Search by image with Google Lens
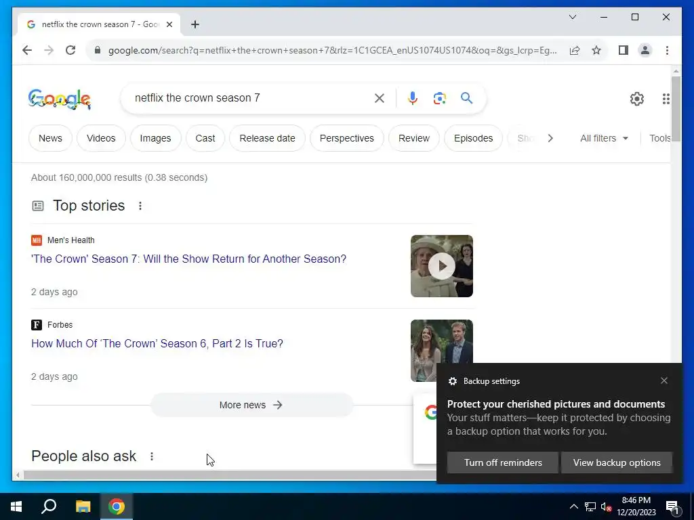 [439, 98]
